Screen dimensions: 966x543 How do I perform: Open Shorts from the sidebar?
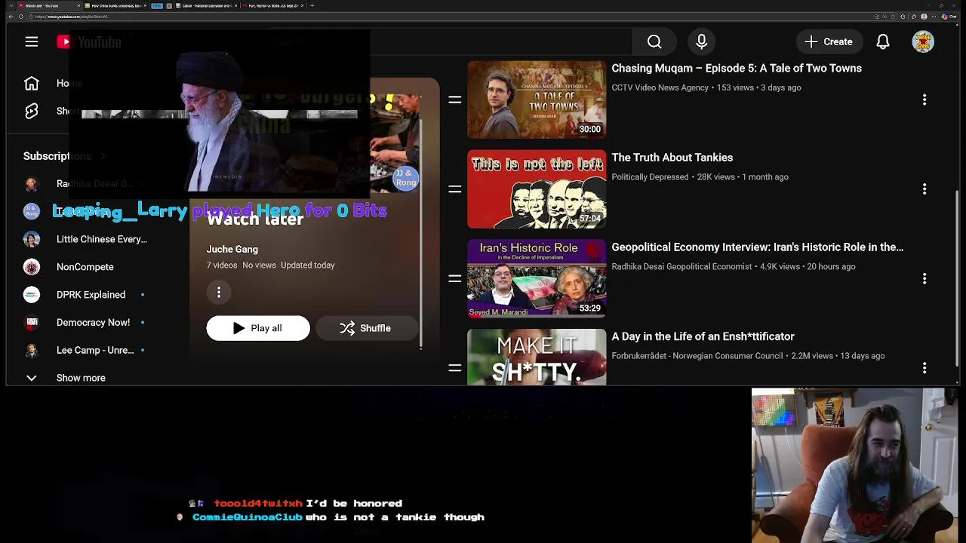click(53, 111)
